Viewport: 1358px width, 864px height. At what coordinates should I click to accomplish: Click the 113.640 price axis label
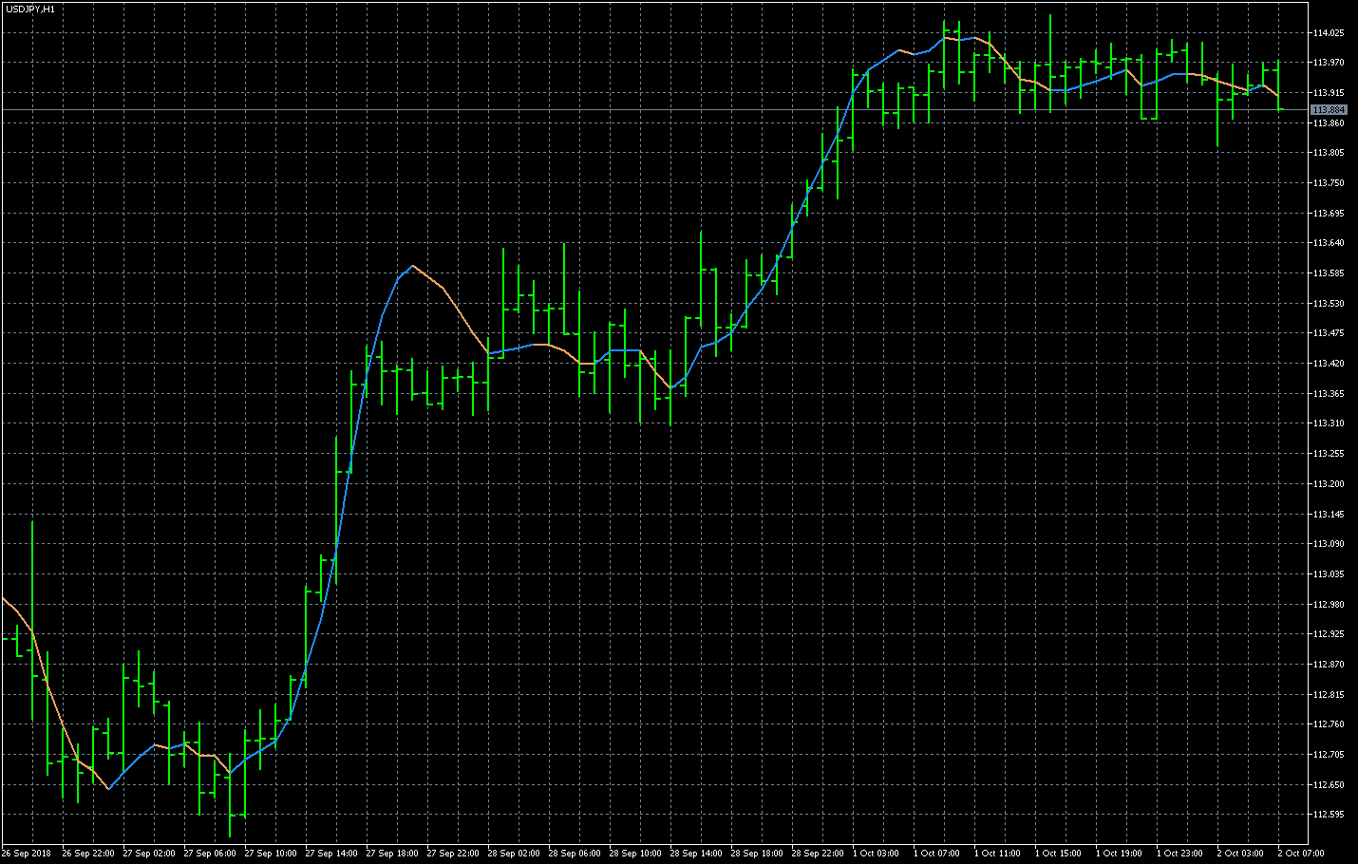pos(1329,243)
